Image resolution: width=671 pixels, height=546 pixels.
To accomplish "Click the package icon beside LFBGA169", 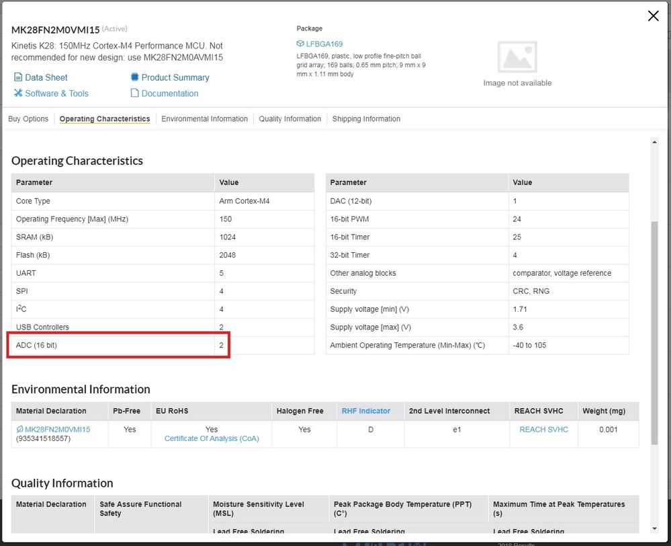I will pyautogui.click(x=300, y=44).
